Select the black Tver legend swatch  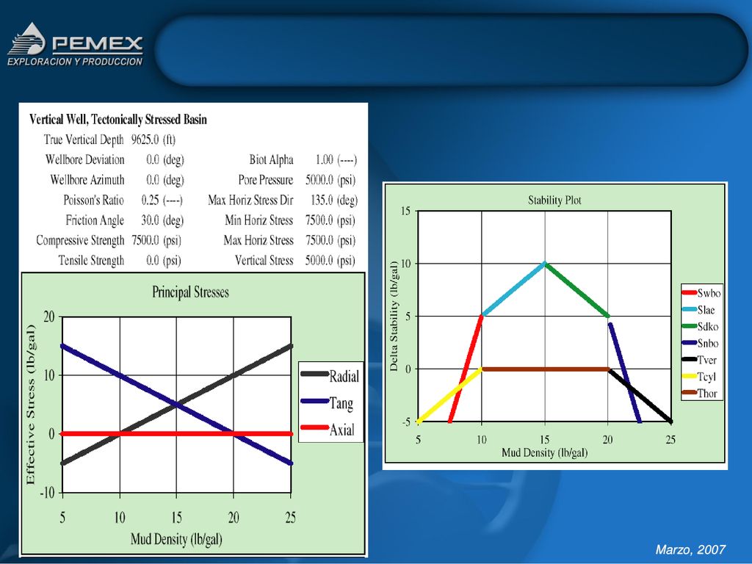[689, 360]
